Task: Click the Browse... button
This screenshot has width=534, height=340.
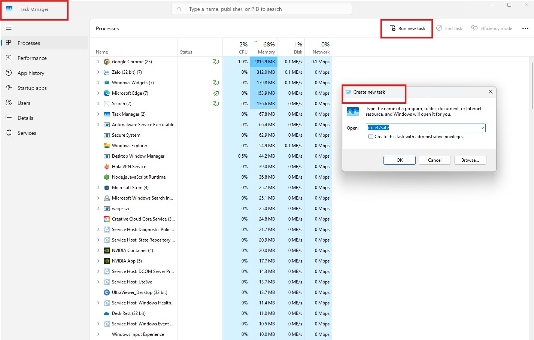Action: (470, 160)
